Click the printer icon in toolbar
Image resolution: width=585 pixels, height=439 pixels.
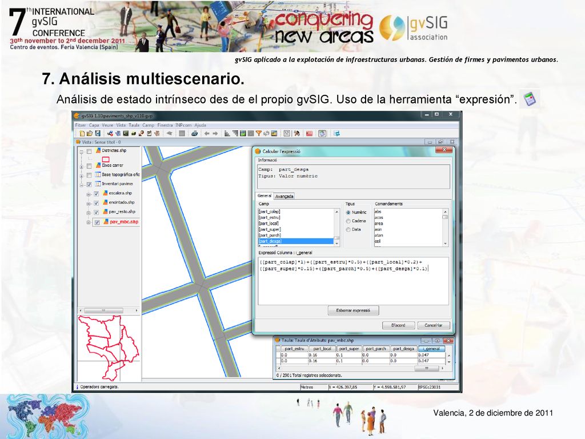click(194, 133)
